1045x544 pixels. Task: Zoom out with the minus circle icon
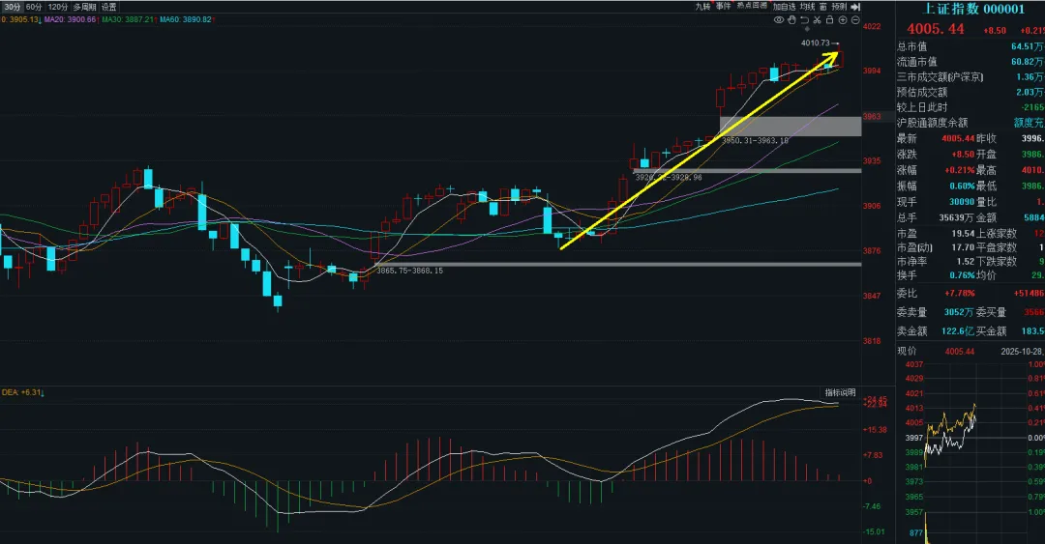tap(855, 20)
